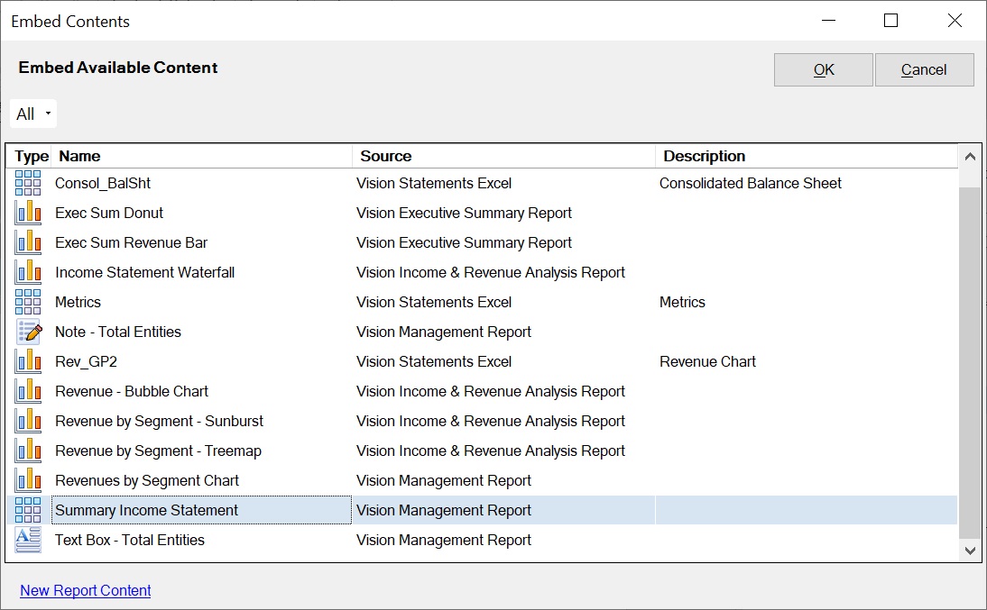Click the chart icon for Income Statement Waterfall
This screenshot has width=987, height=610.
(x=28, y=272)
